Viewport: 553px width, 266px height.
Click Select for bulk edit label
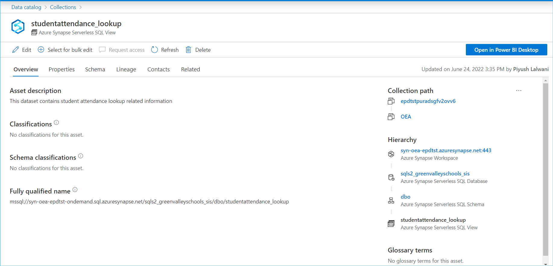click(x=70, y=50)
